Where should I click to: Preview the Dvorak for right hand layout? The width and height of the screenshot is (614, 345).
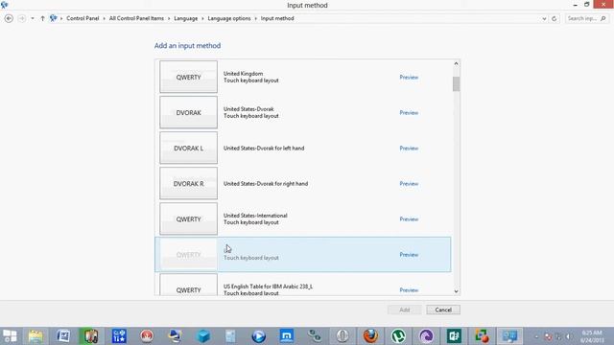click(x=409, y=183)
